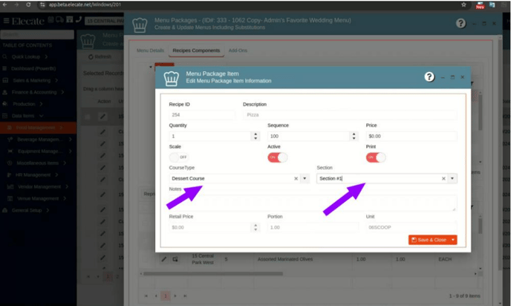
Task: Click into the Notes text area
Action: [312, 203]
